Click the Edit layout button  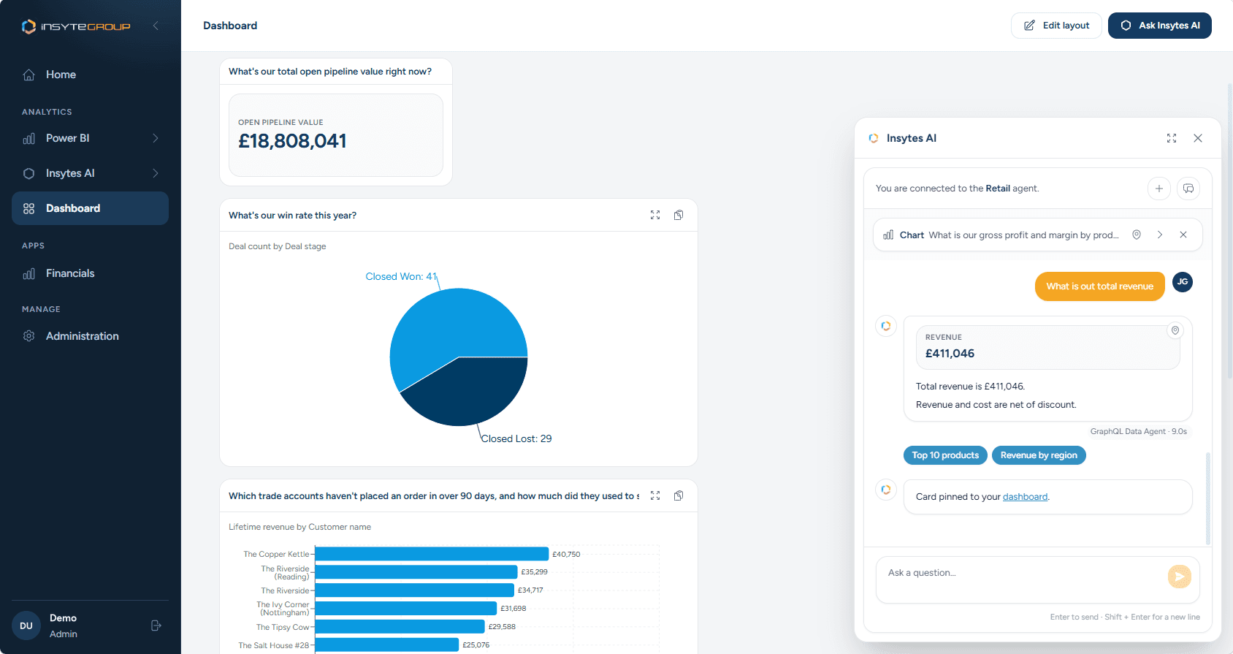tap(1056, 26)
